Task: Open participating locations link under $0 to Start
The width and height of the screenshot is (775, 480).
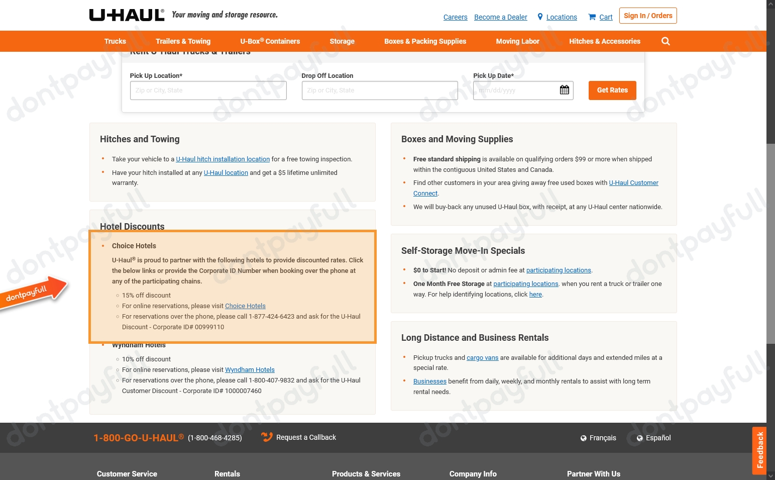Action: (x=559, y=270)
